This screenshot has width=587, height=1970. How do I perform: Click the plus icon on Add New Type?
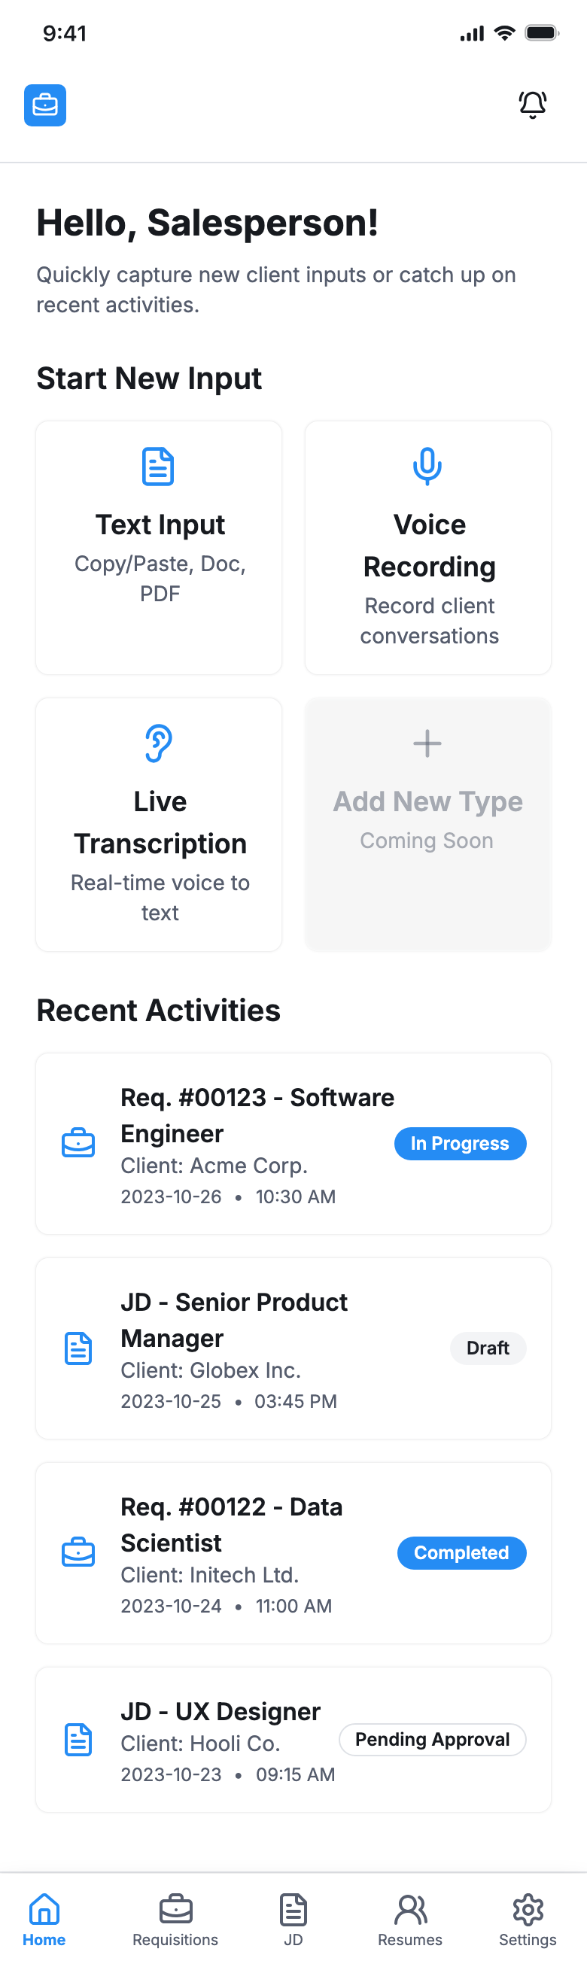(426, 743)
